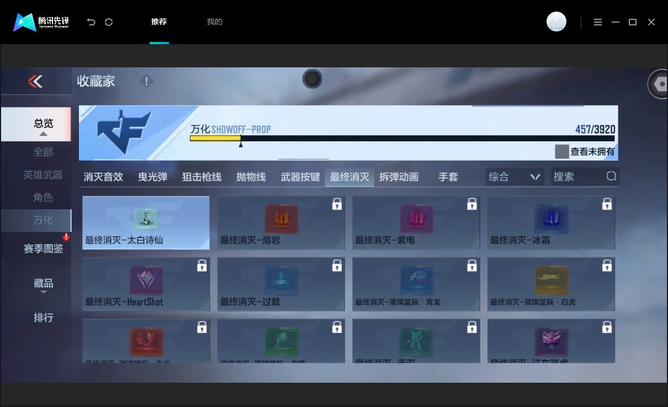Viewport: 668px width, 407px height.
Task: Click lock icon on 最终消灭-过载 card
Action: pos(337,266)
